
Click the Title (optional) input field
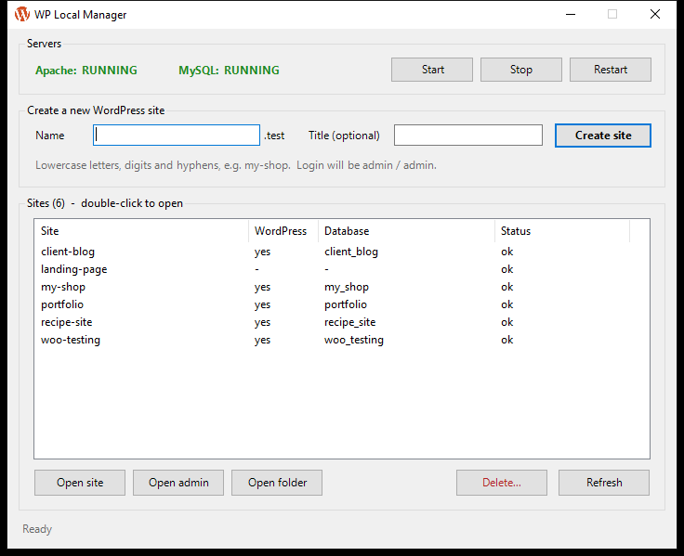coord(468,136)
